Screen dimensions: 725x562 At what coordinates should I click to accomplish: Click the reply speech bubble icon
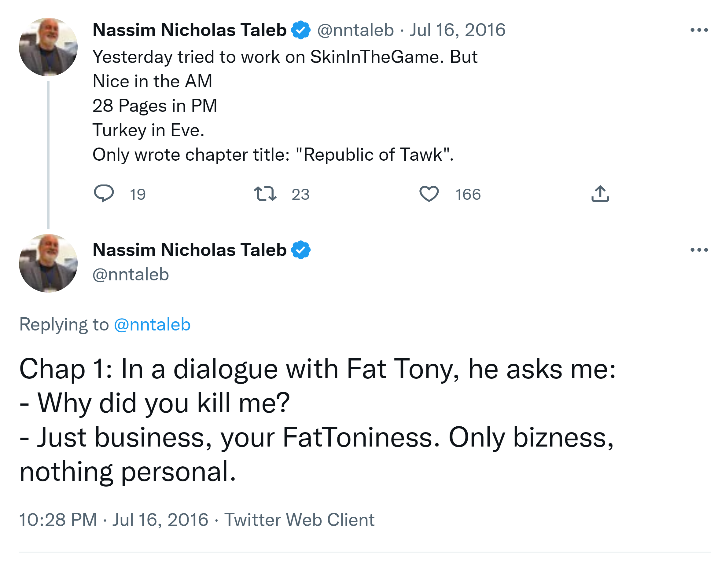[104, 193]
